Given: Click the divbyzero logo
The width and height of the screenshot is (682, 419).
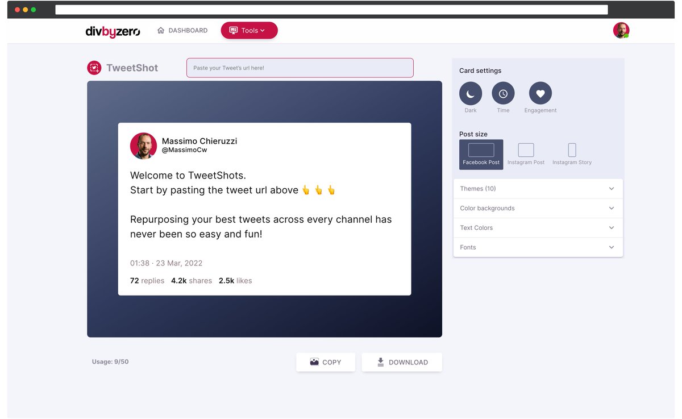Looking at the screenshot, I should coord(113,31).
